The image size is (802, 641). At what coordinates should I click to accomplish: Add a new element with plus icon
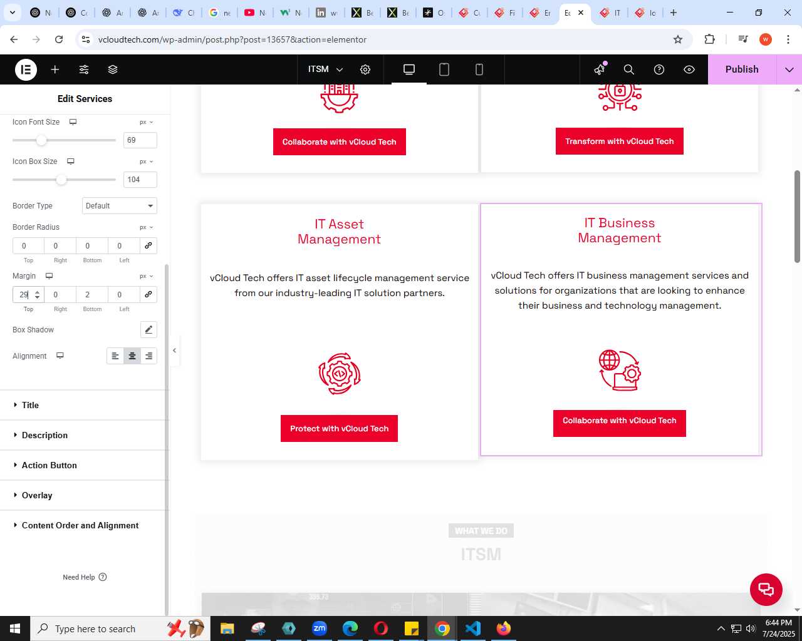pos(55,69)
